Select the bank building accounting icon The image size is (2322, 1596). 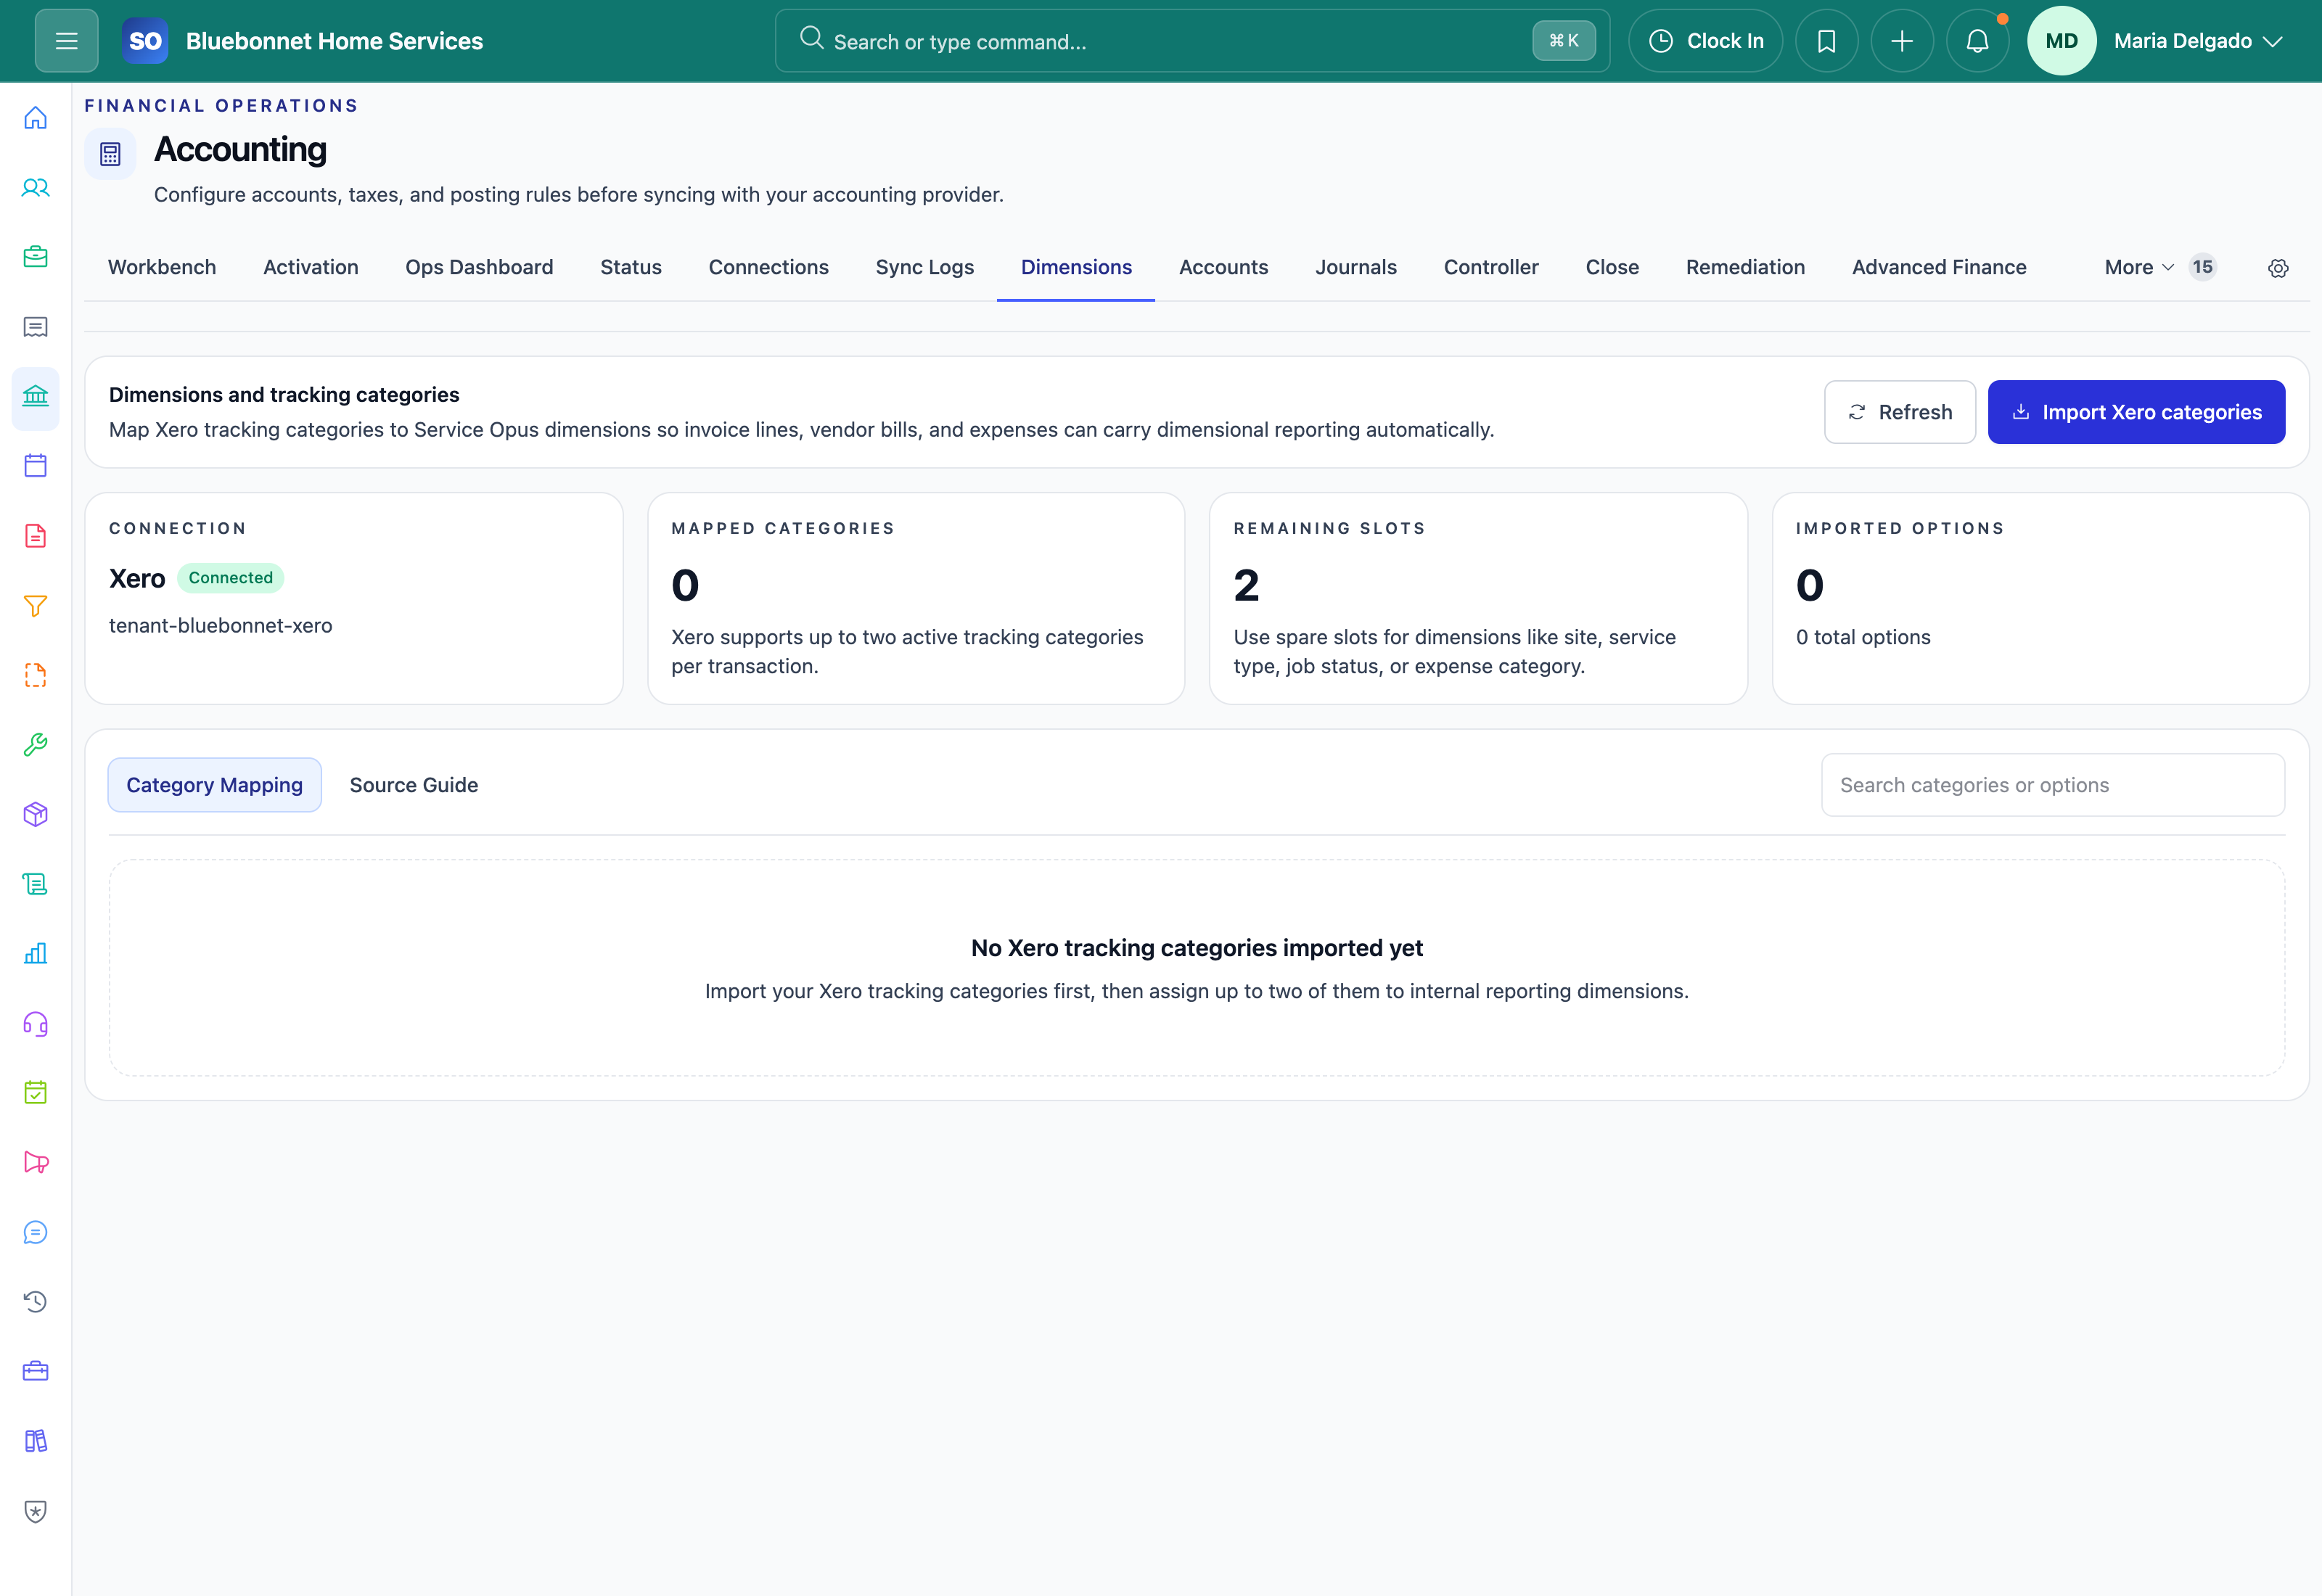click(x=36, y=397)
